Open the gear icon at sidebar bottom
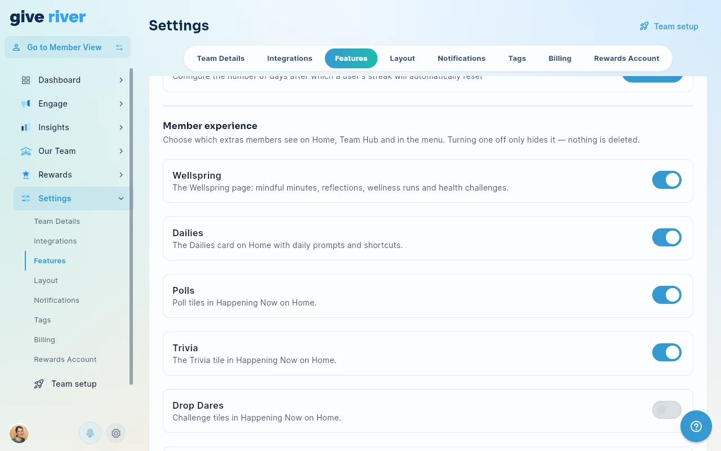 (x=116, y=433)
